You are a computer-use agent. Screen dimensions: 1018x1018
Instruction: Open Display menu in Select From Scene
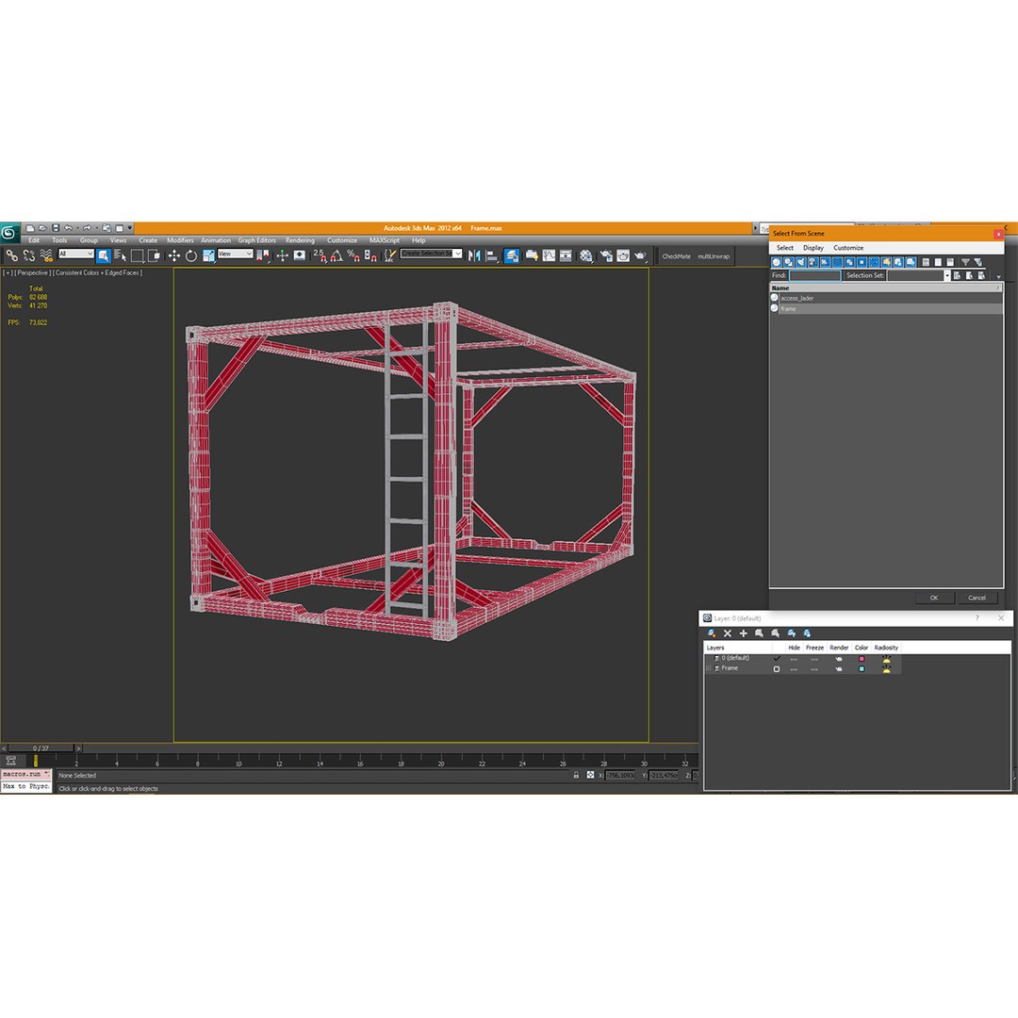(x=813, y=248)
